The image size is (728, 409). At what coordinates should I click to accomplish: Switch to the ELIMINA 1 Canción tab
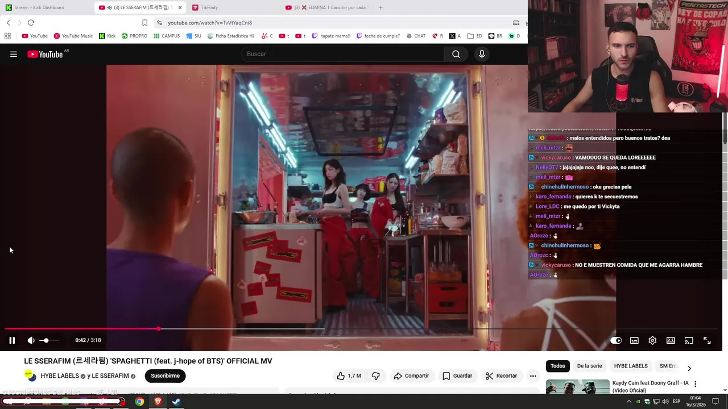(x=327, y=7)
